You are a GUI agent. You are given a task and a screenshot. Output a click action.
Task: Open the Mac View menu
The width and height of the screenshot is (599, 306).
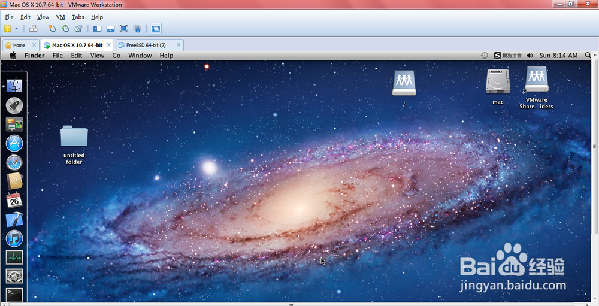[97, 56]
